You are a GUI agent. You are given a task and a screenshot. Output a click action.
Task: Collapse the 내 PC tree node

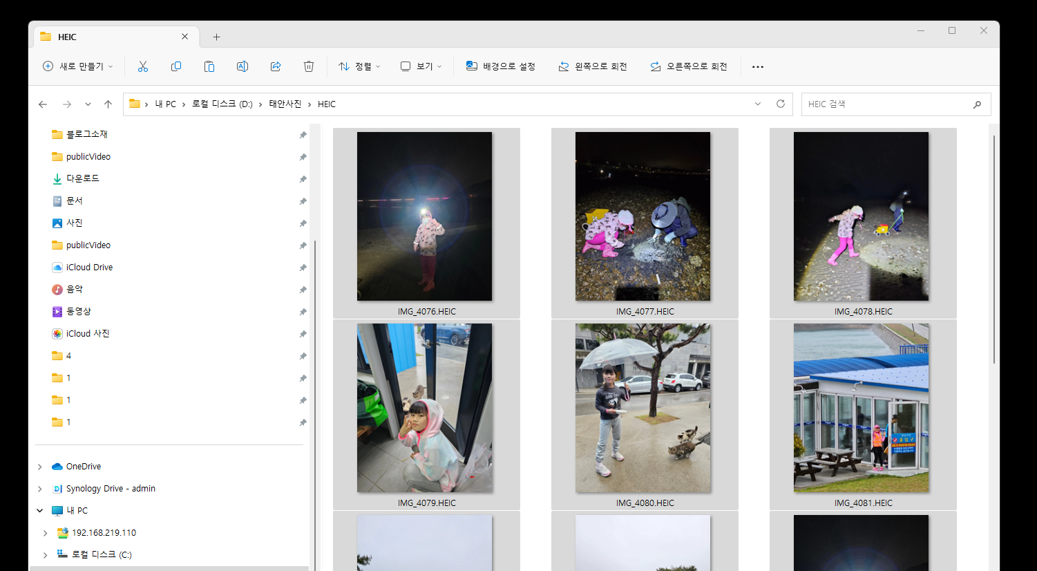pyautogui.click(x=40, y=511)
